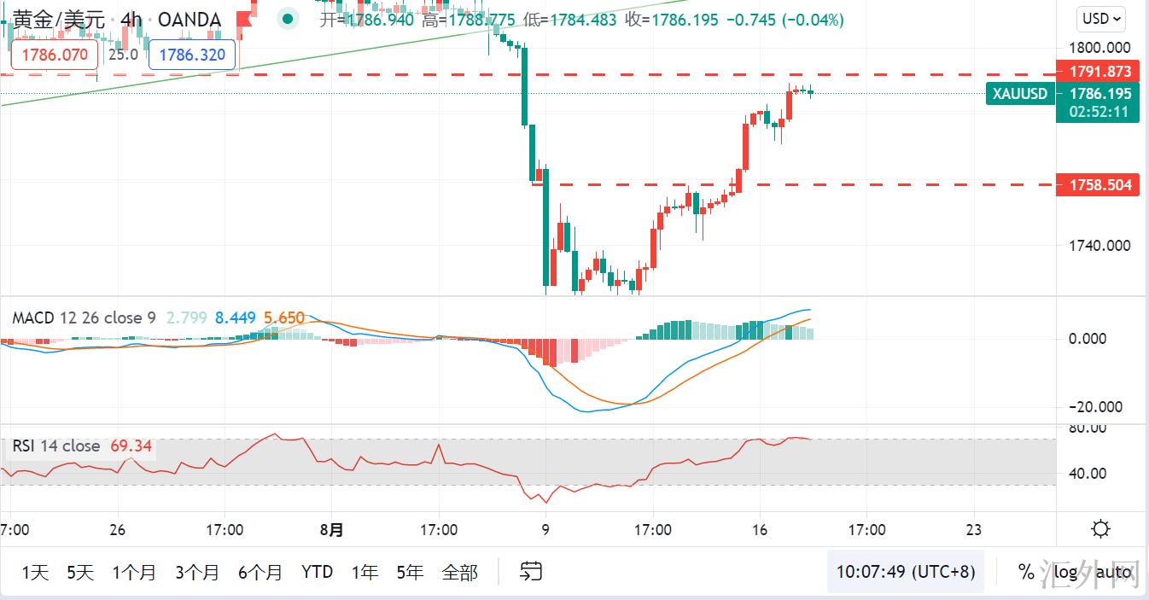1149x600 pixels.
Task: Open the go-to-date calendar icon
Action: tap(531, 571)
